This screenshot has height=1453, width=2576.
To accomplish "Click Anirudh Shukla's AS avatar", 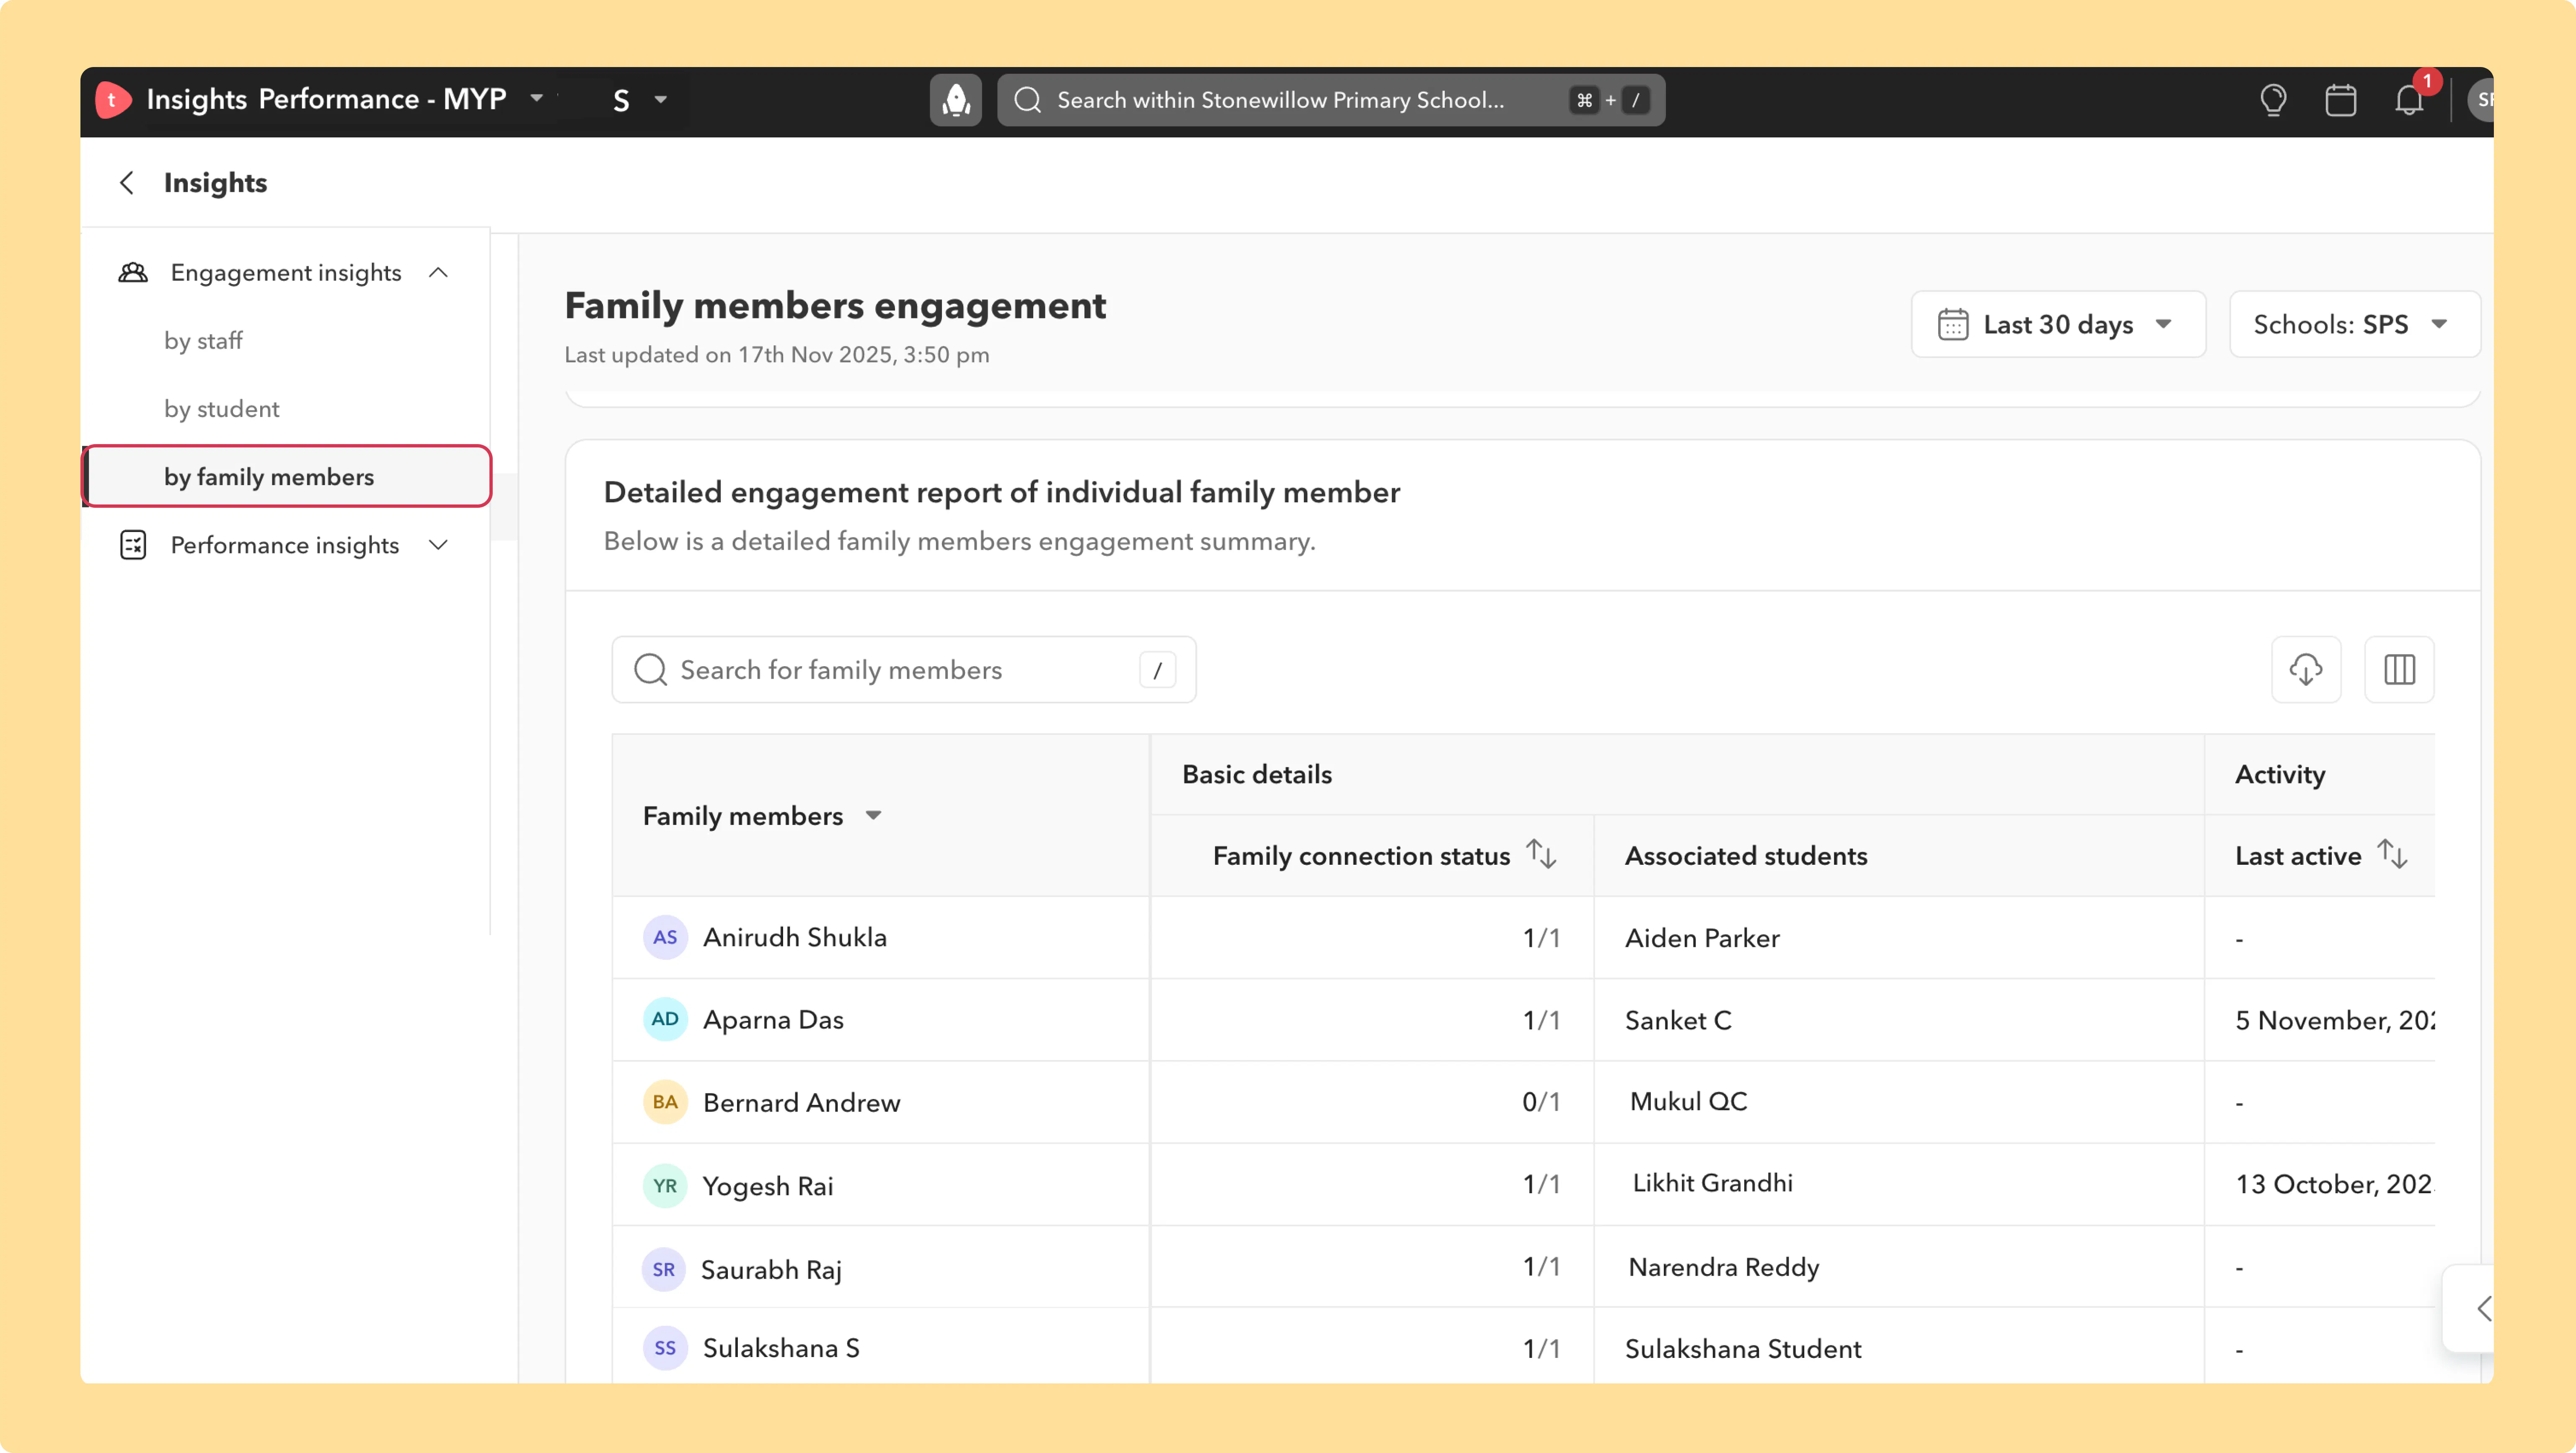I will (665, 938).
